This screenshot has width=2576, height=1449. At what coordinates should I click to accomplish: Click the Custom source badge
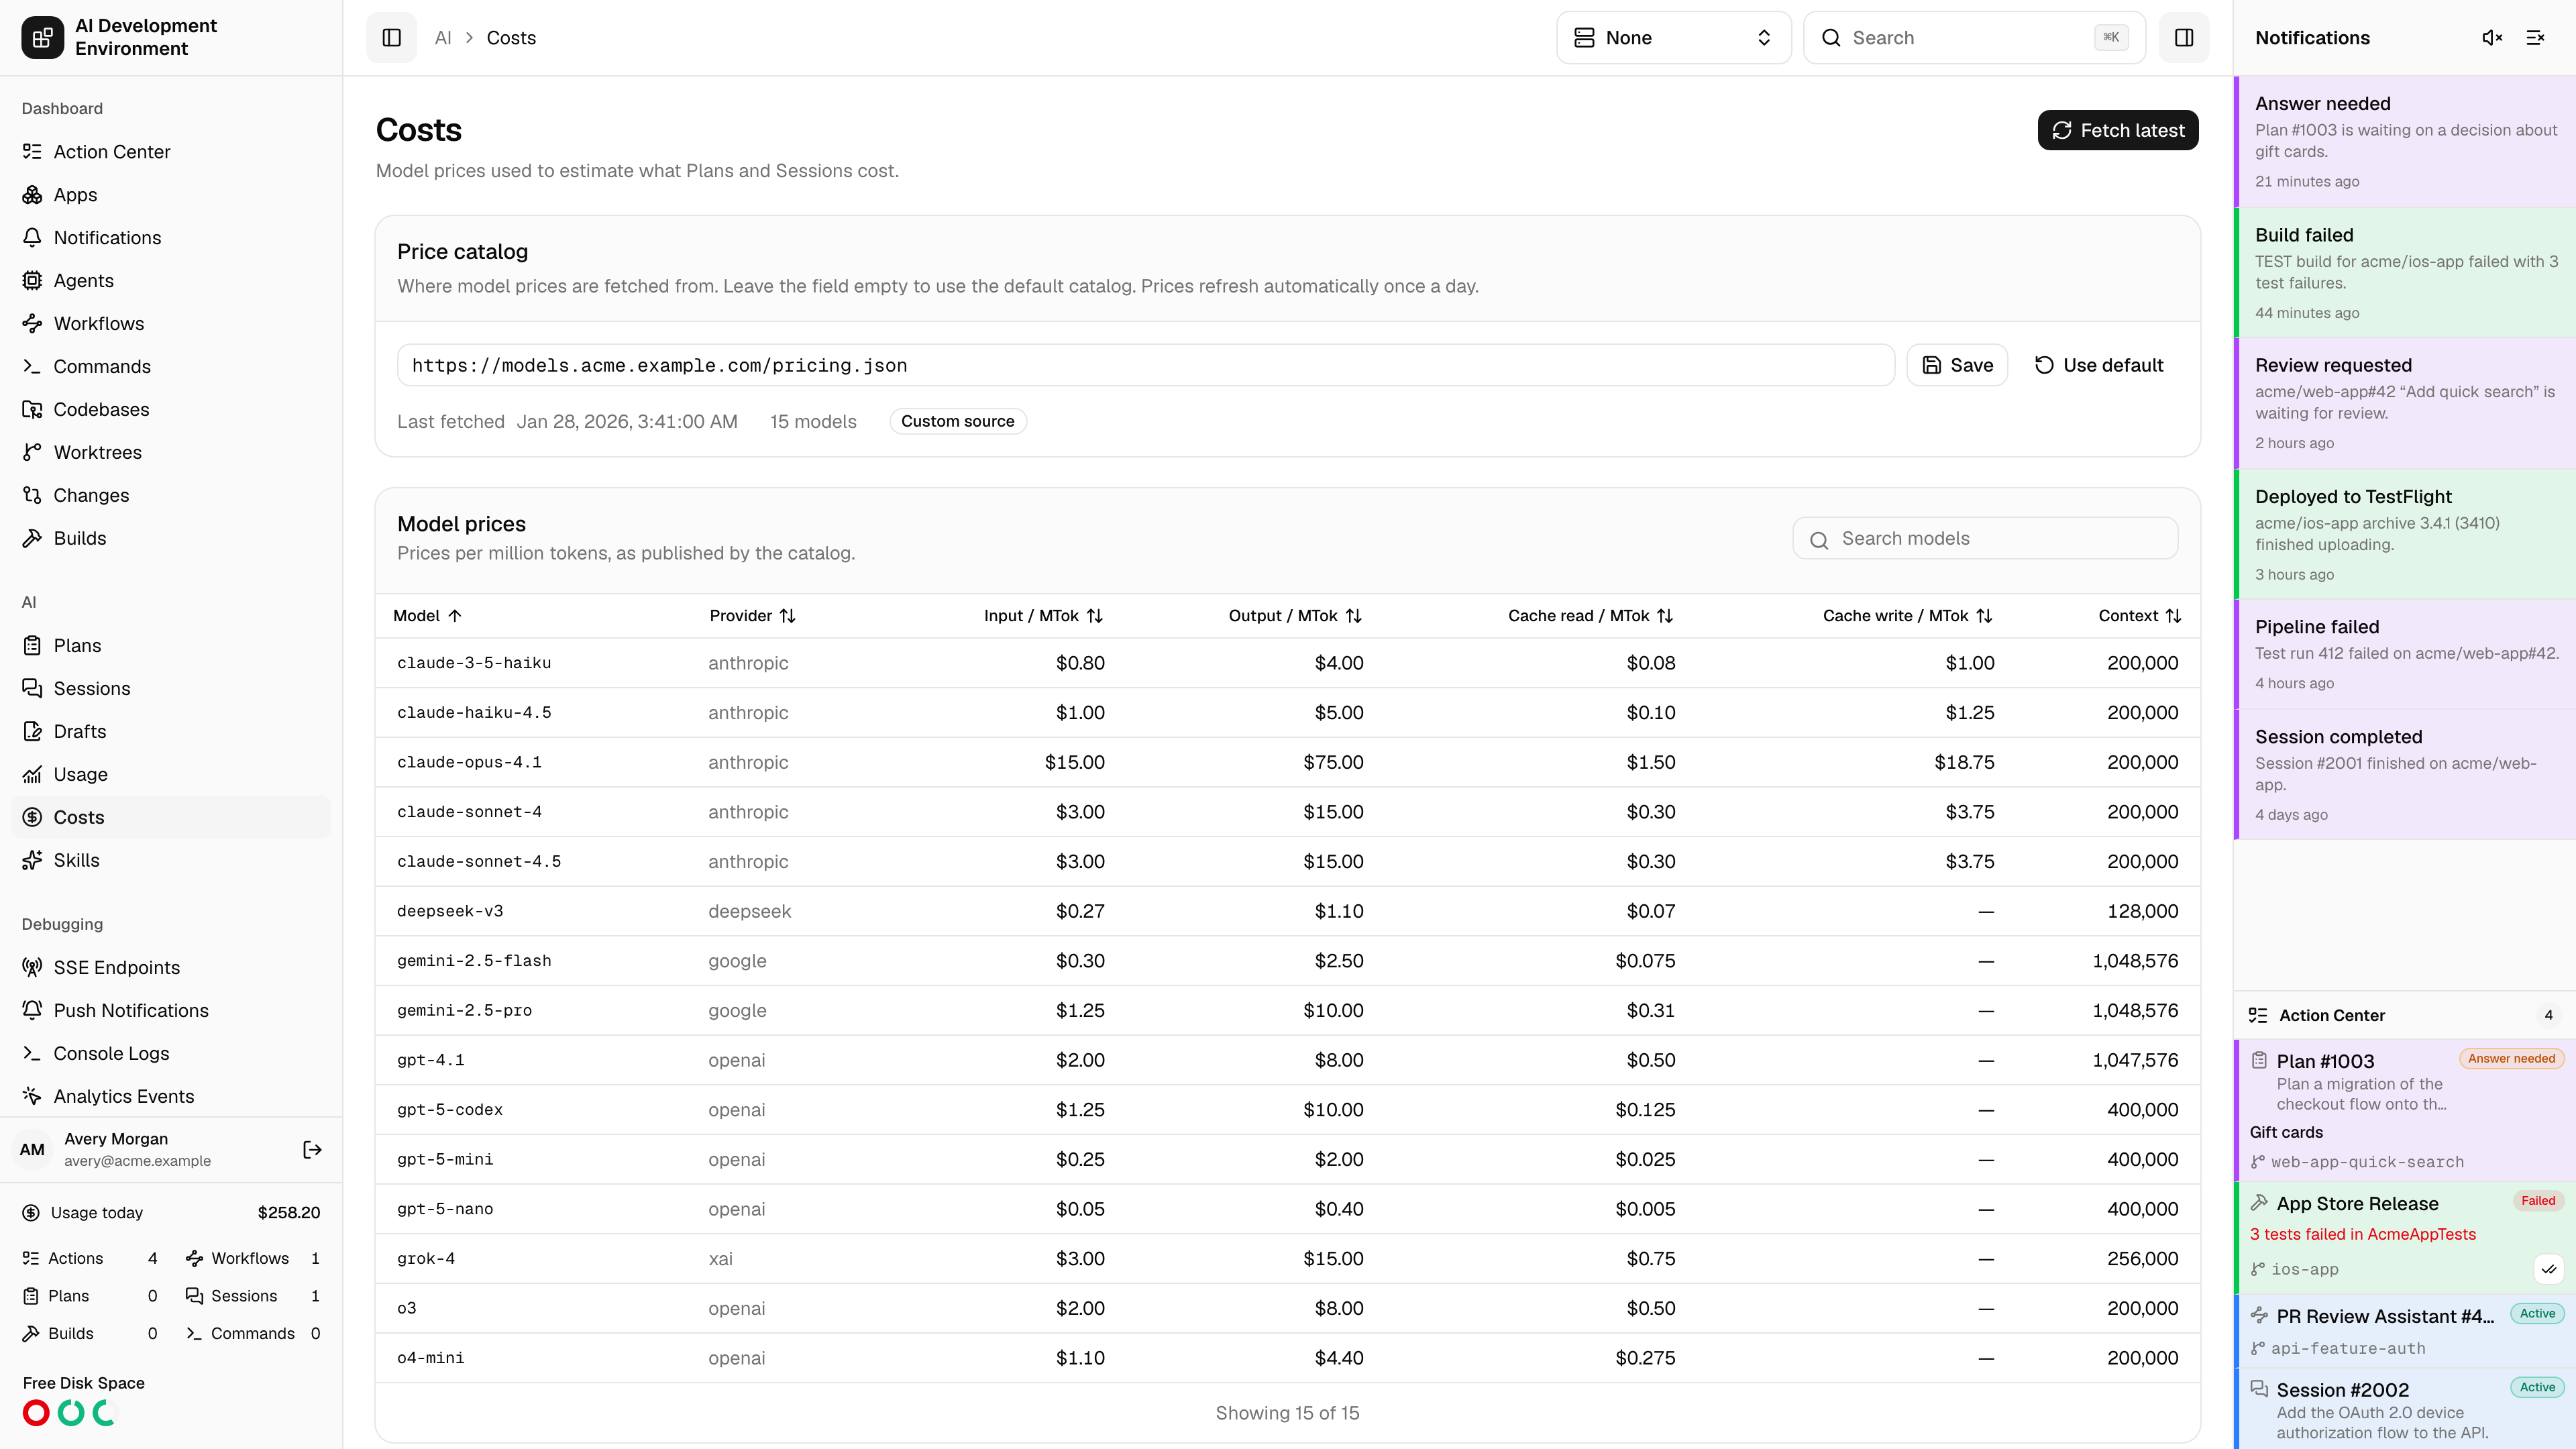coord(957,422)
